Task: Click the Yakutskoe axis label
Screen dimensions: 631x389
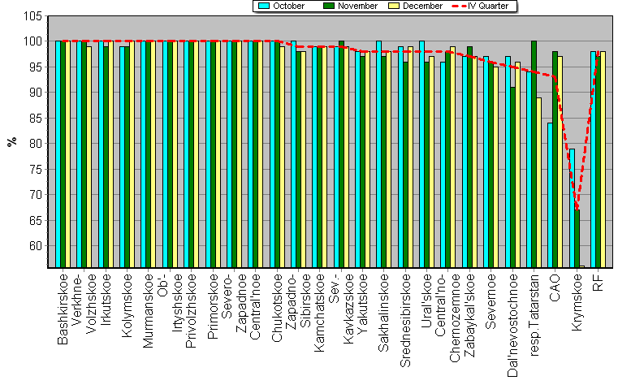Action: [362, 304]
